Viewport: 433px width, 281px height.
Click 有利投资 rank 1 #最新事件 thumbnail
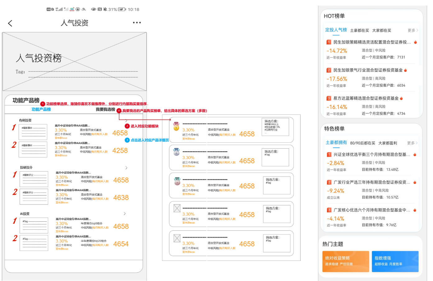(x=33, y=132)
